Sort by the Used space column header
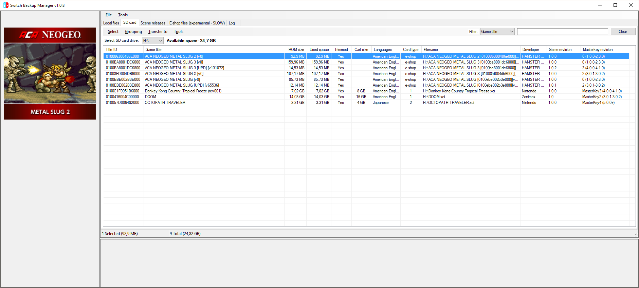 coord(319,50)
